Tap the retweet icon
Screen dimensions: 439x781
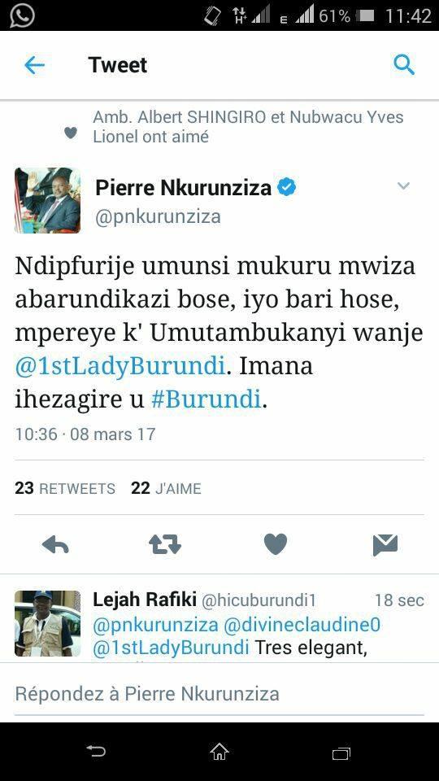(165, 545)
